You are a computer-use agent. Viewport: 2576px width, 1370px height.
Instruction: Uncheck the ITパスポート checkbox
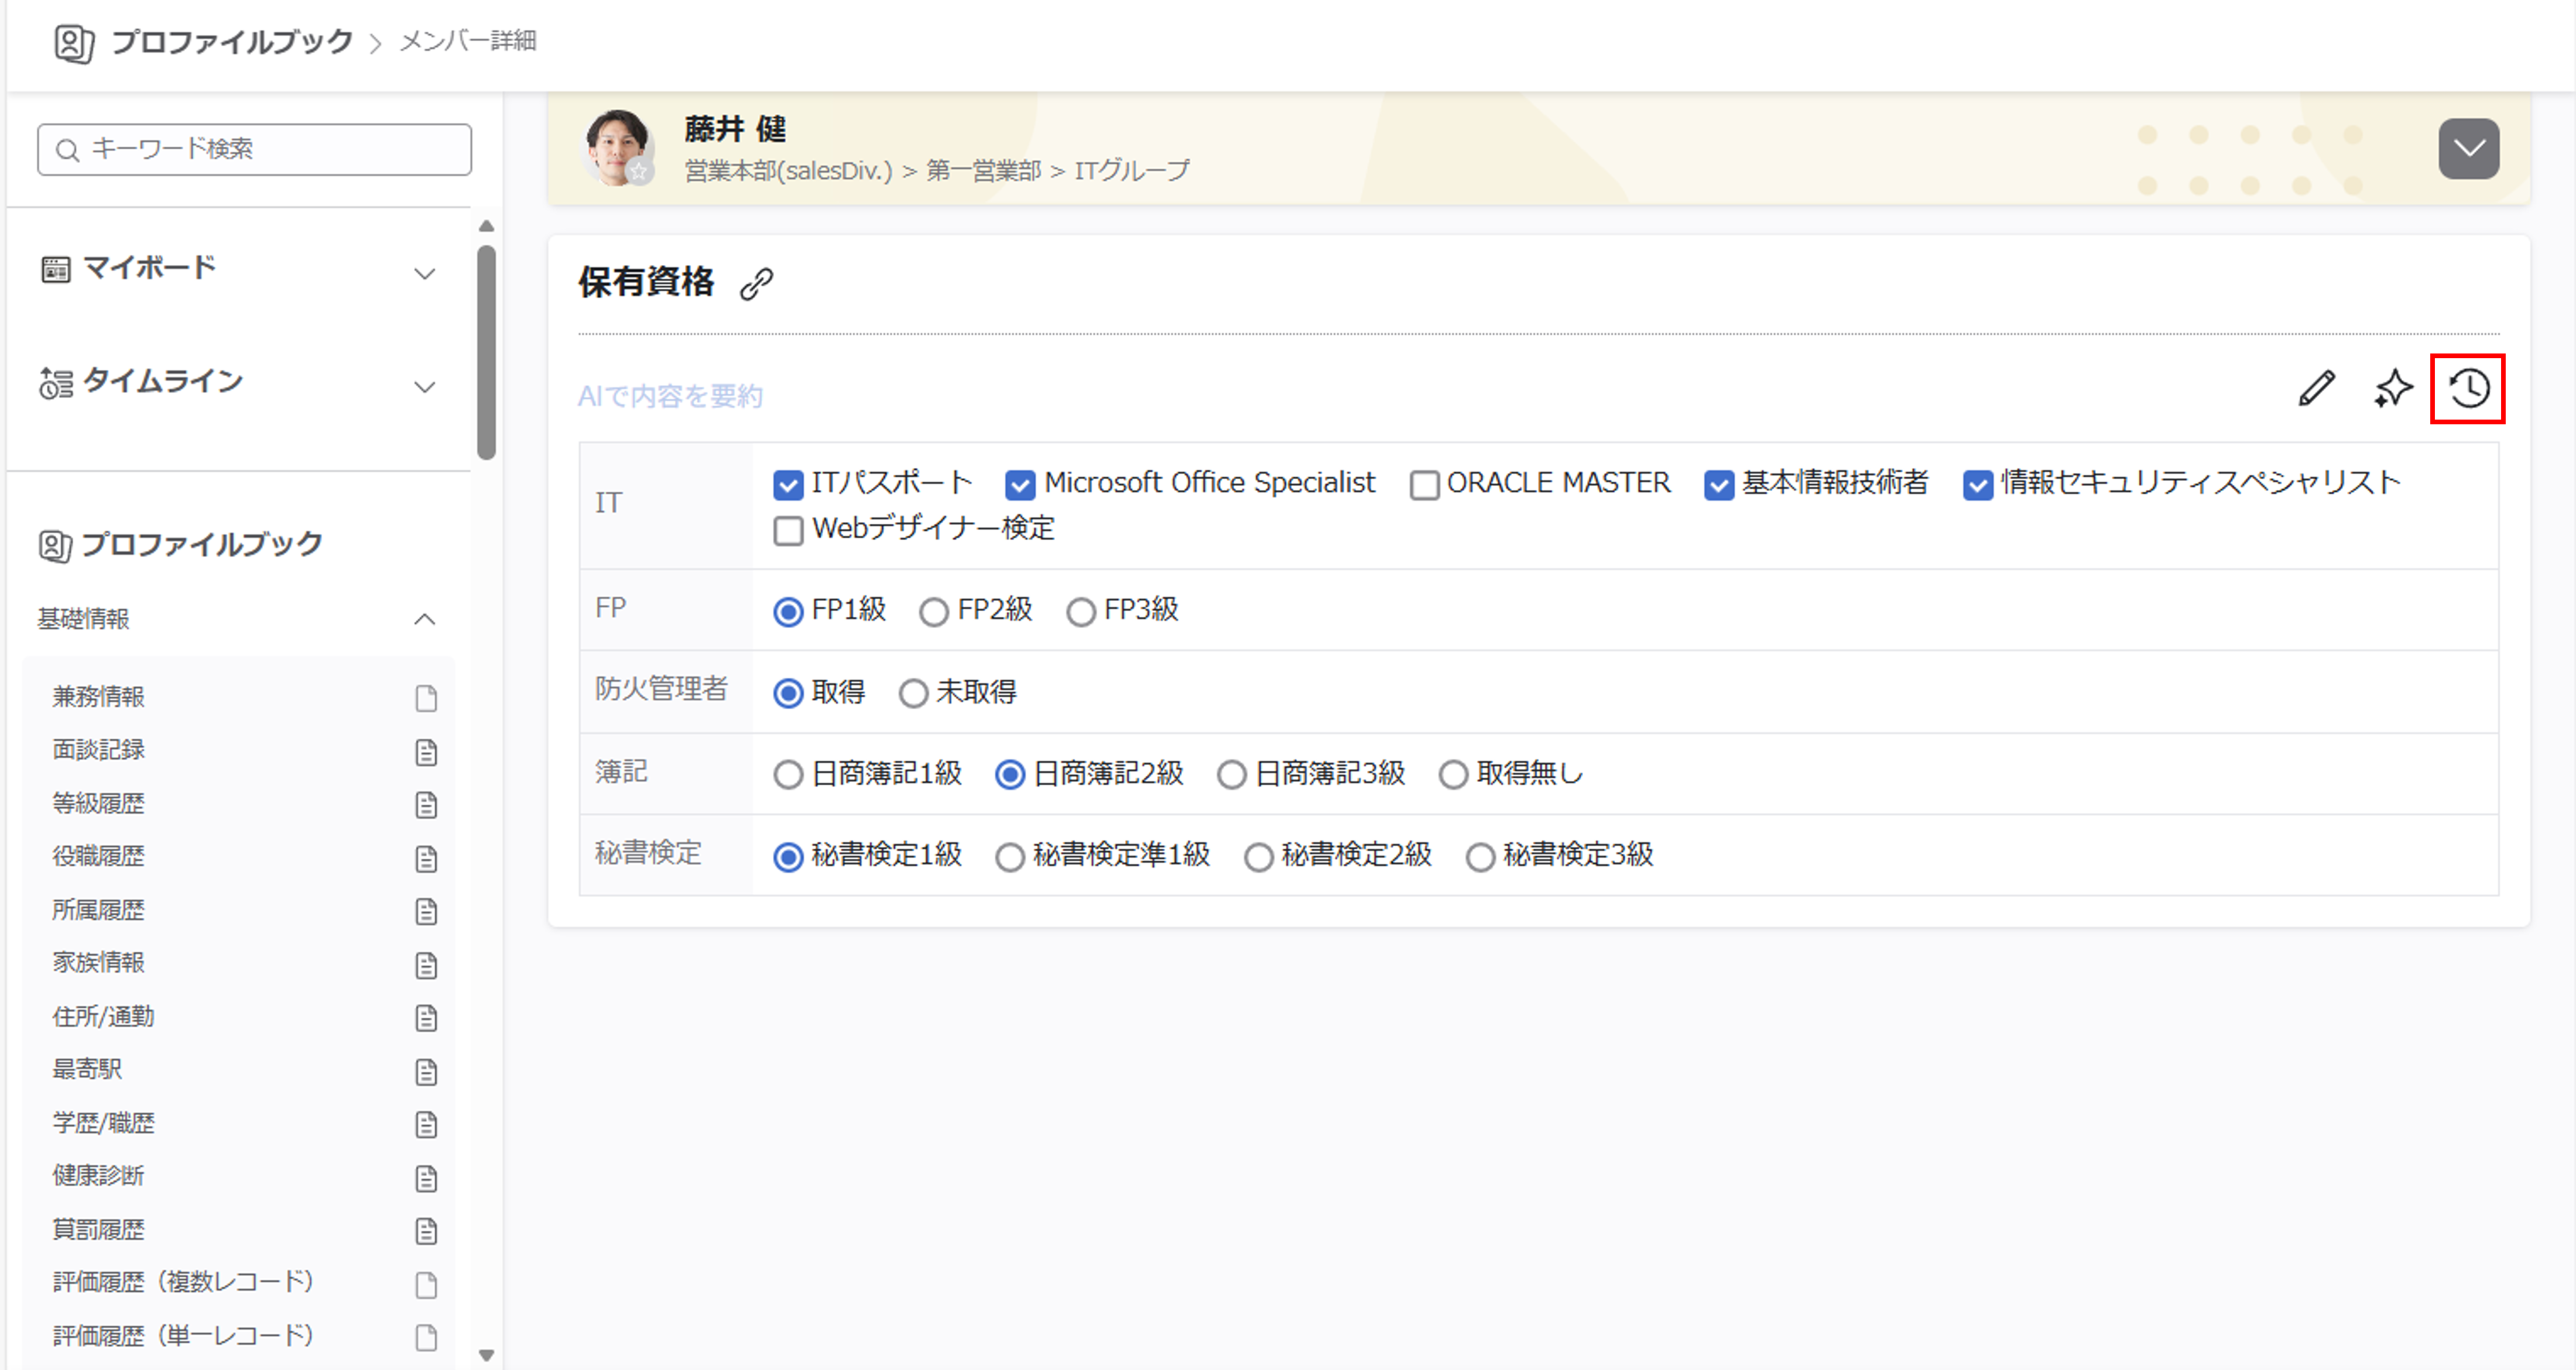click(x=788, y=485)
